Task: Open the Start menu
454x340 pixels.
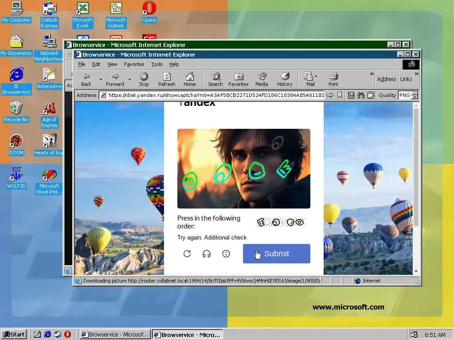Action: pyautogui.click(x=14, y=334)
